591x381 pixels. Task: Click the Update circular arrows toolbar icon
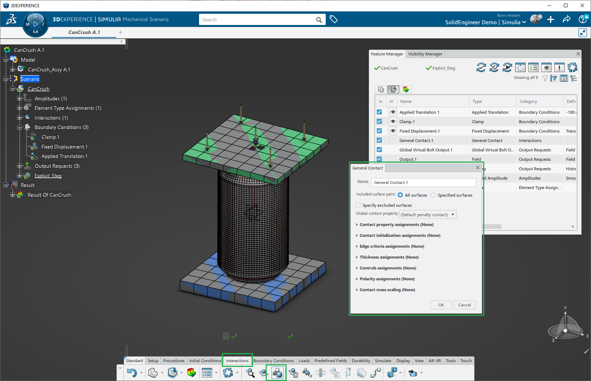tap(228, 373)
